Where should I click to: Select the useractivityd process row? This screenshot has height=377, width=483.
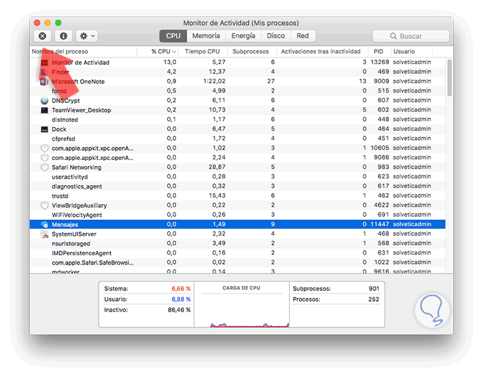[238, 177]
